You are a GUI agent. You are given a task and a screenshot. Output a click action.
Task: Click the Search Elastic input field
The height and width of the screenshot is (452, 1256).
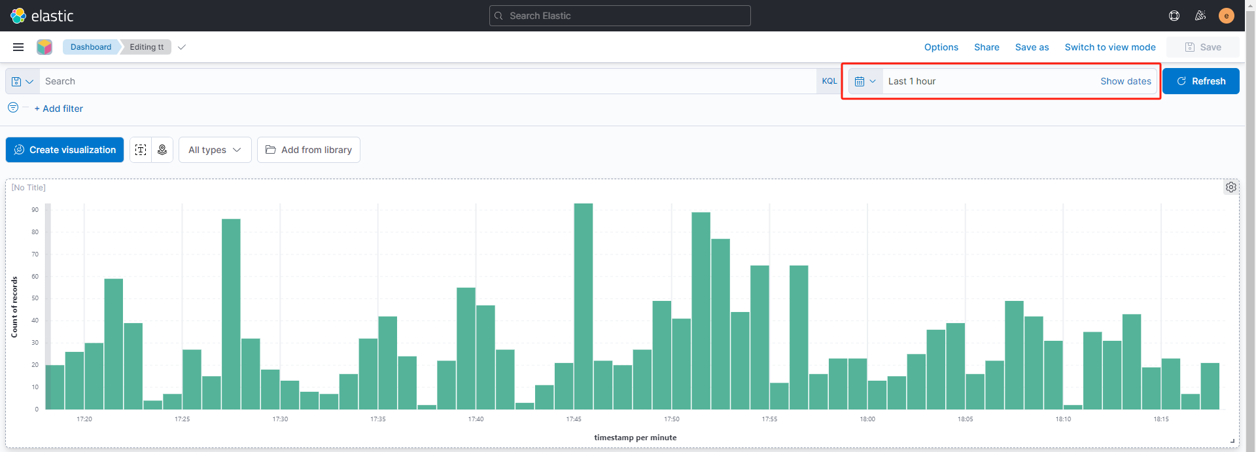[619, 16]
